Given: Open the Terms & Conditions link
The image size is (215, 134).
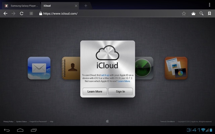Looking at the screenshot, I should tap(167, 122).
